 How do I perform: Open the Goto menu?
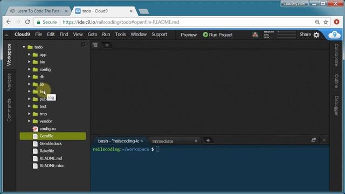(92, 34)
